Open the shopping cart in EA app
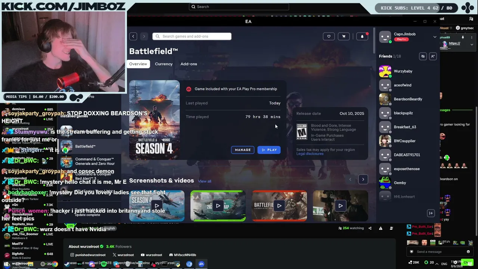478x269 pixels. (x=344, y=36)
